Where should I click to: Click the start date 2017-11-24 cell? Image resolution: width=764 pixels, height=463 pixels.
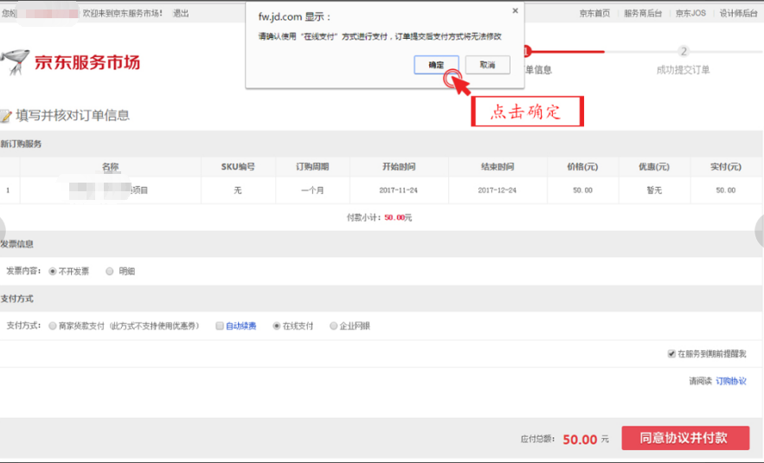pos(399,190)
